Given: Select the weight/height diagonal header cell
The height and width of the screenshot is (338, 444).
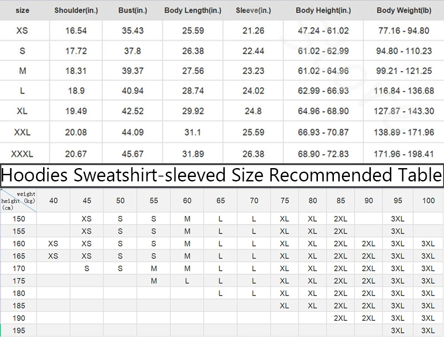Looking at the screenshot, I should click(x=18, y=200).
